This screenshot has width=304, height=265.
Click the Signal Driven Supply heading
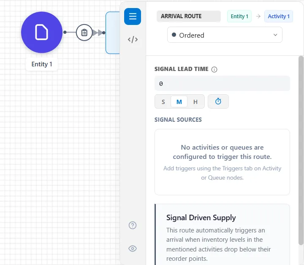(x=201, y=218)
